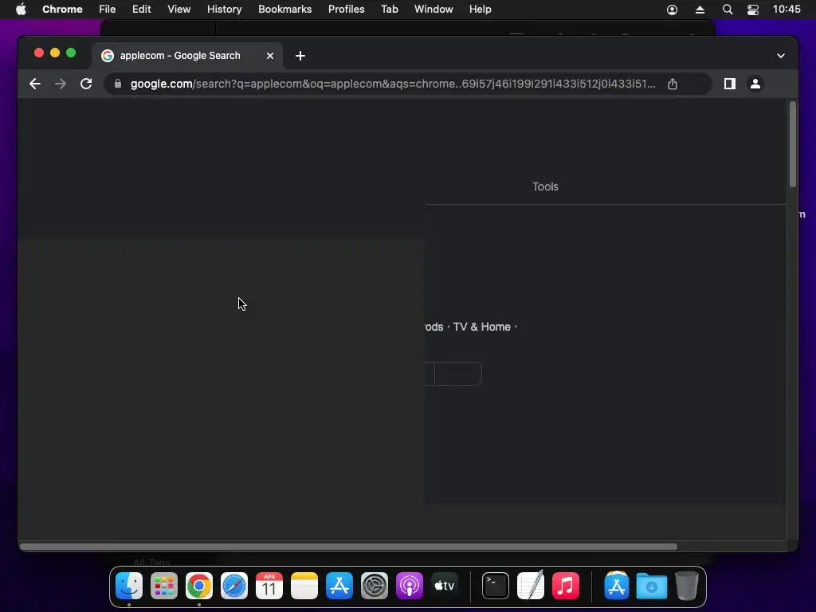Image resolution: width=816 pixels, height=612 pixels.
Task: Open Chrome profile avatar menu
Action: (755, 84)
